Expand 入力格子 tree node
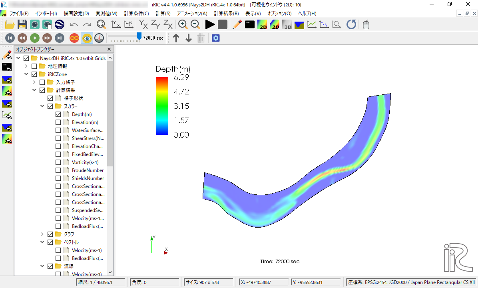The image size is (478, 288). coord(34,82)
